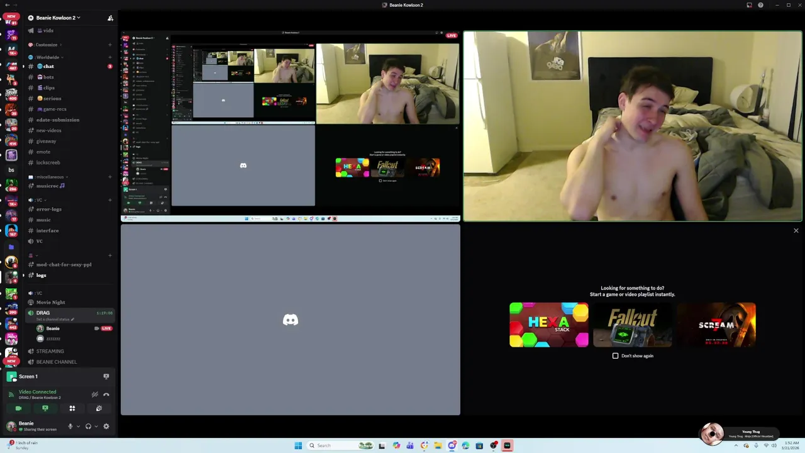Tick the Don't show again checkbox
The image size is (805, 453).
[x=616, y=355]
